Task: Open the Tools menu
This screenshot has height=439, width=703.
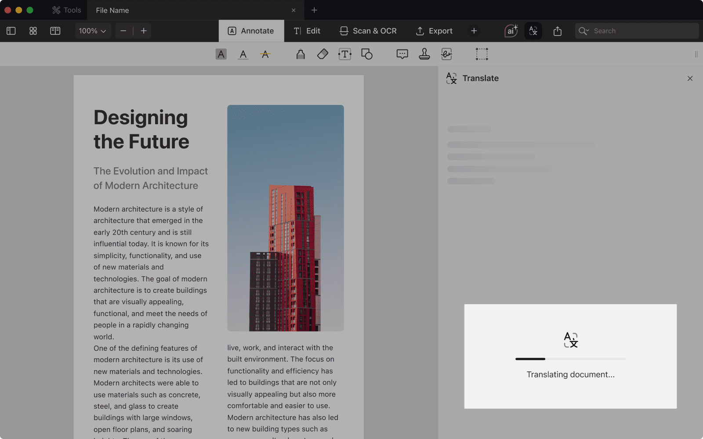Action: 67,10
